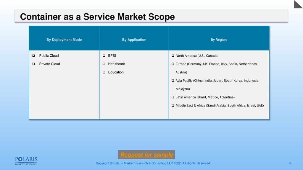This screenshot has height=170, width=303.
Task: Click the BFSI text
Action: [x=112, y=55]
